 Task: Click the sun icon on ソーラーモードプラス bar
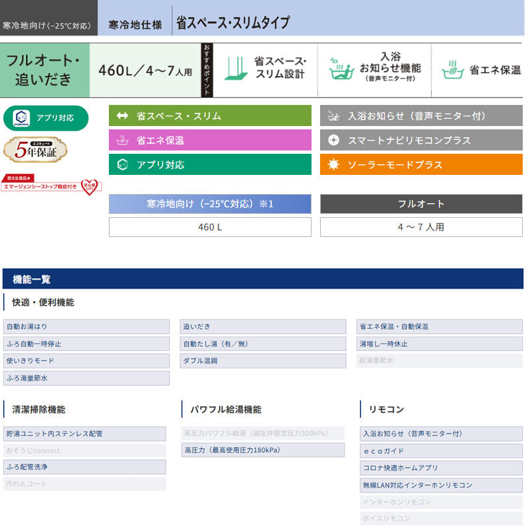333,164
